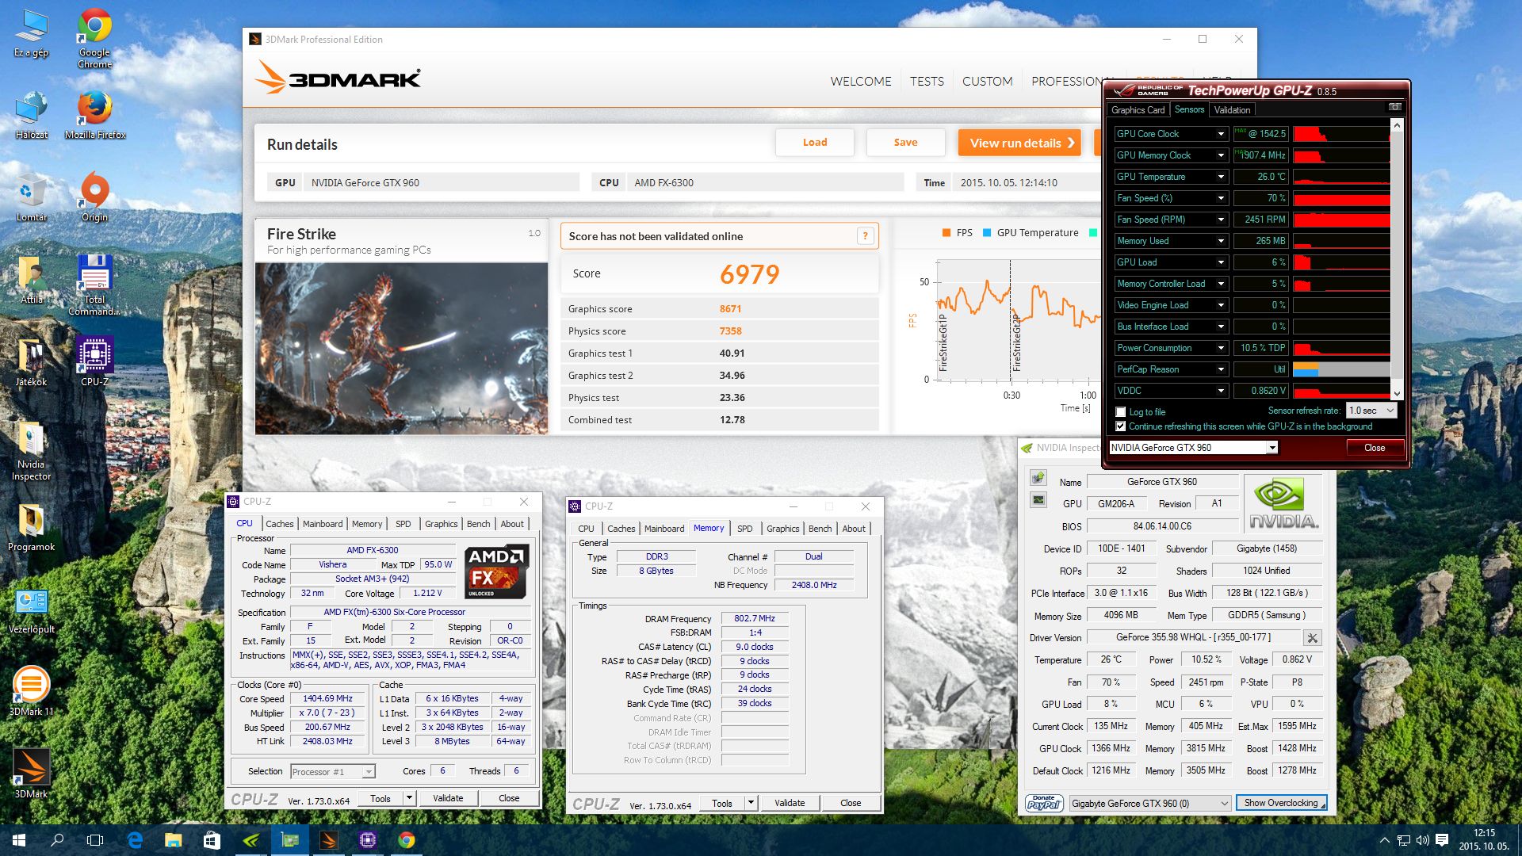Open Task View on the taskbar
The width and height of the screenshot is (1522, 856).
point(95,840)
